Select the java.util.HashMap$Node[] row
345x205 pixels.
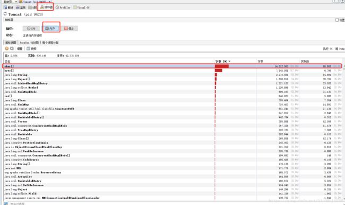pyautogui.click(x=172, y=113)
